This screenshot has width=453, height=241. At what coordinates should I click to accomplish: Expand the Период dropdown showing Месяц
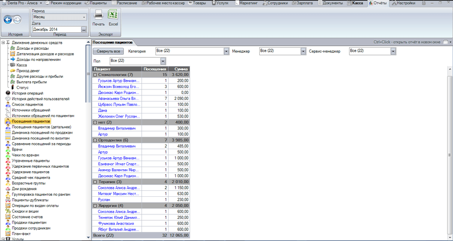click(84, 17)
